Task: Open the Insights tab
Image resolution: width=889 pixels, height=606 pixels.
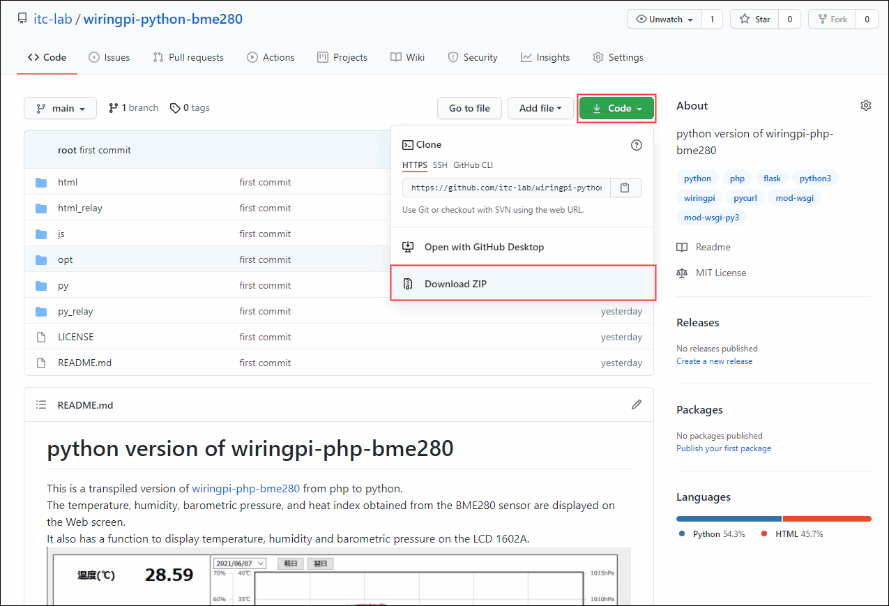Action: tap(545, 57)
